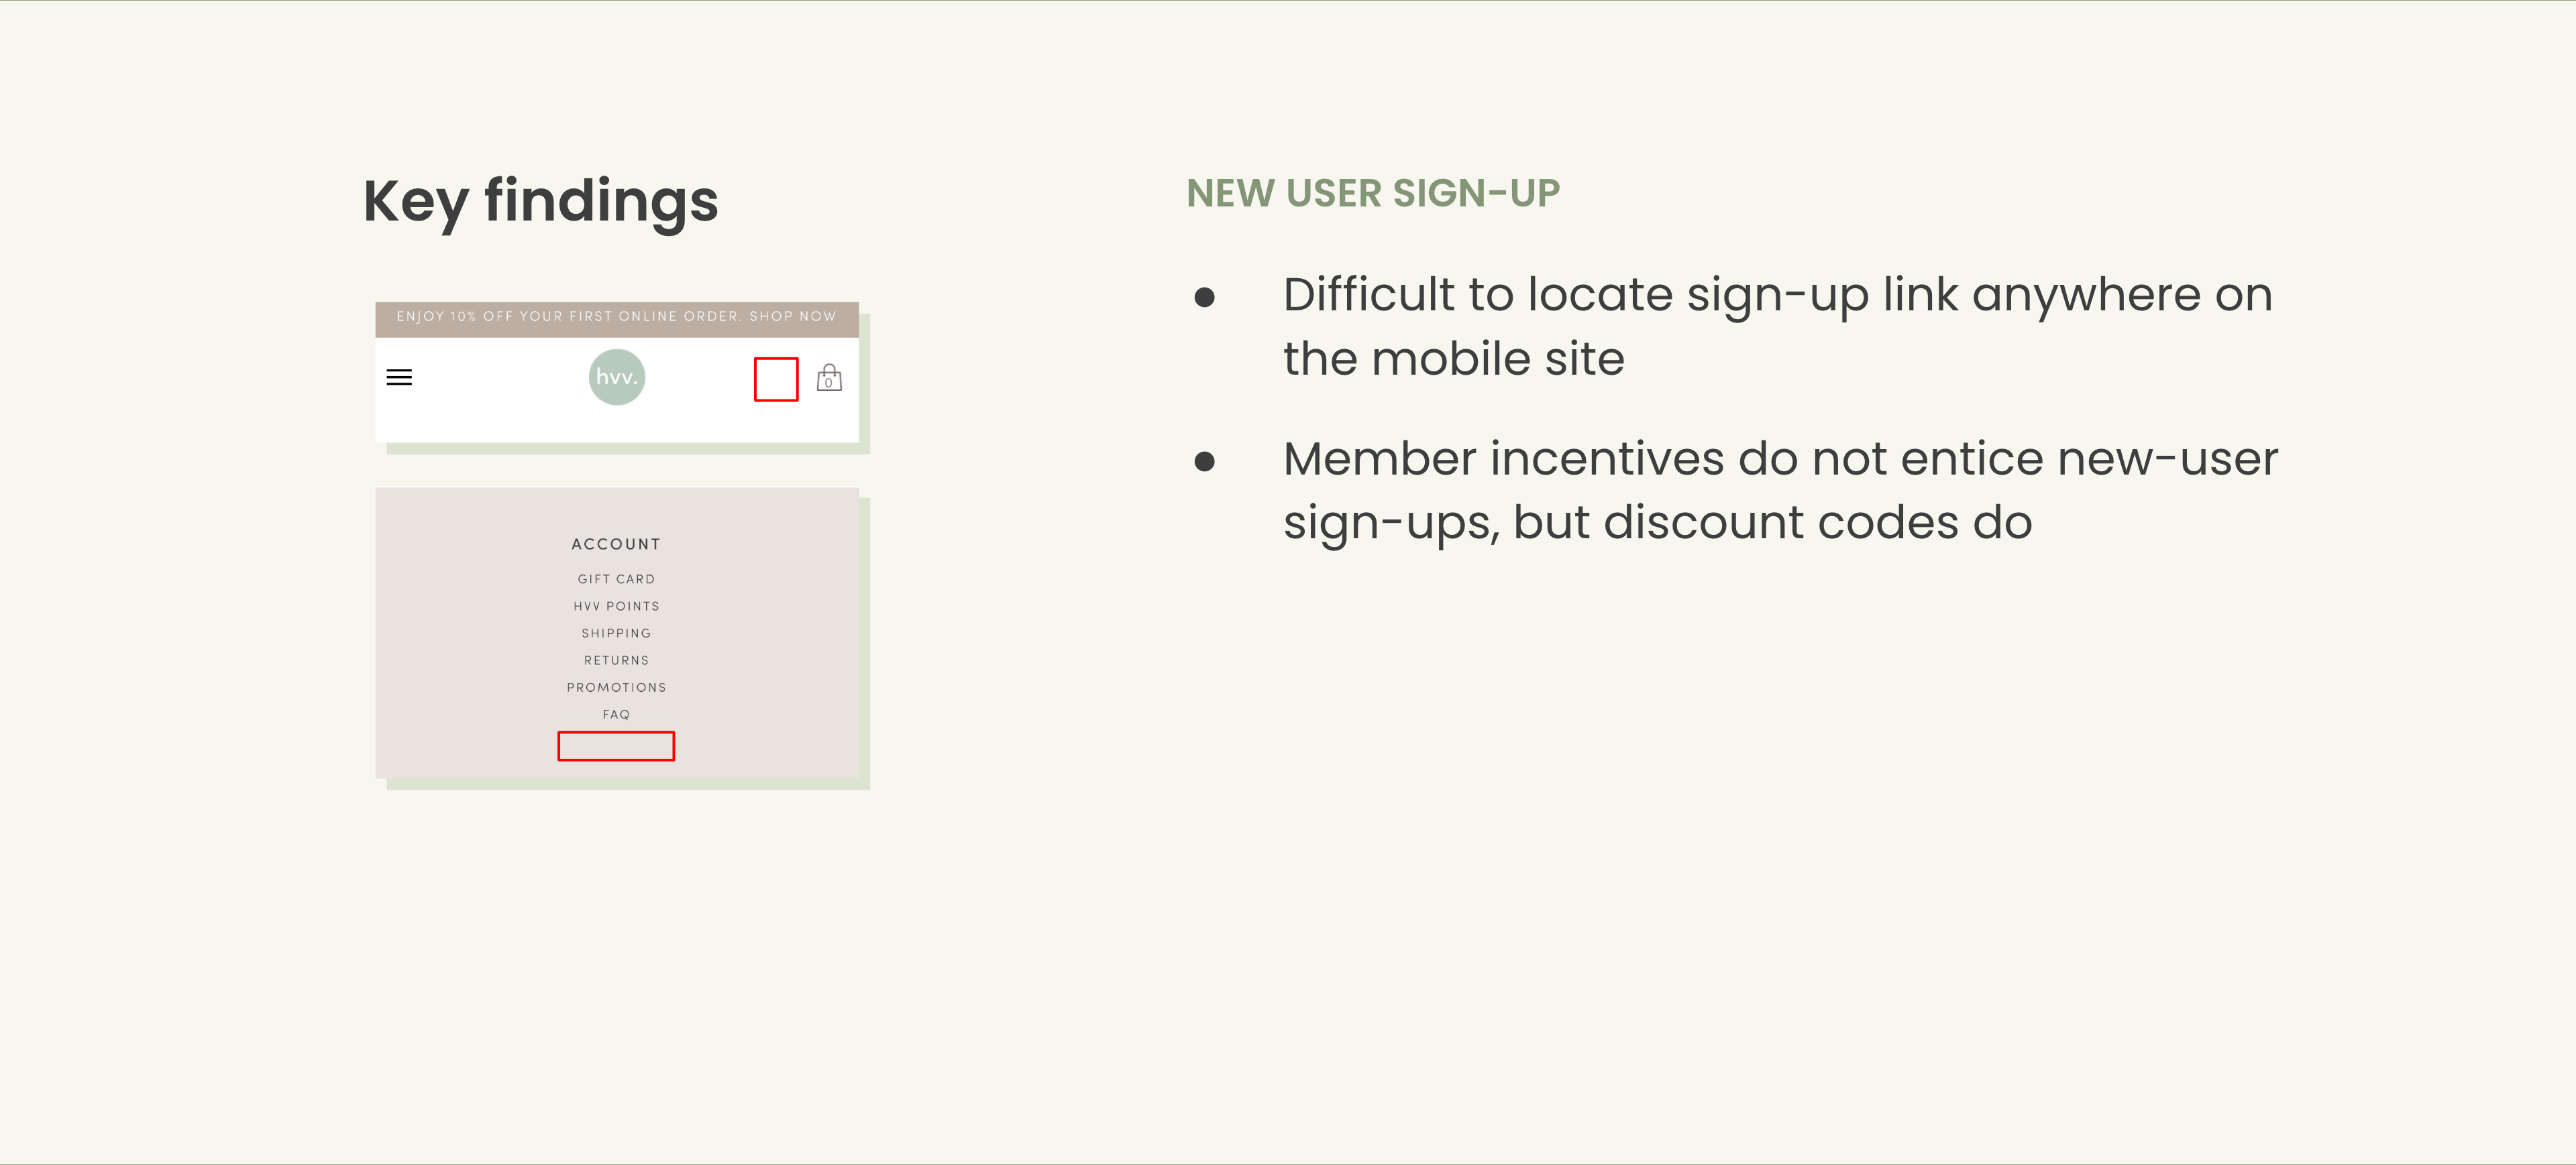This screenshot has width=2576, height=1165.
Task: Click the round hvv. logo
Action: point(616,377)
